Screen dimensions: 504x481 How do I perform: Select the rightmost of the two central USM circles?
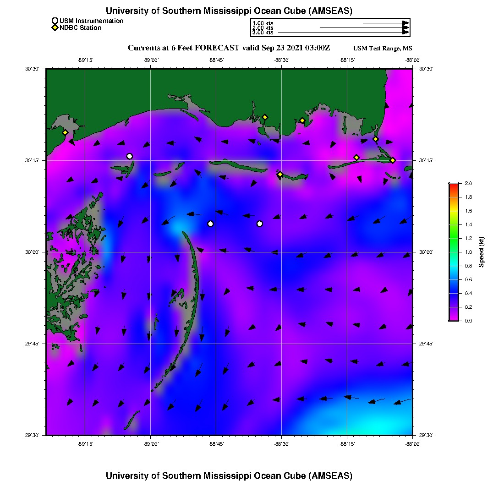click(x=260, y=224)
